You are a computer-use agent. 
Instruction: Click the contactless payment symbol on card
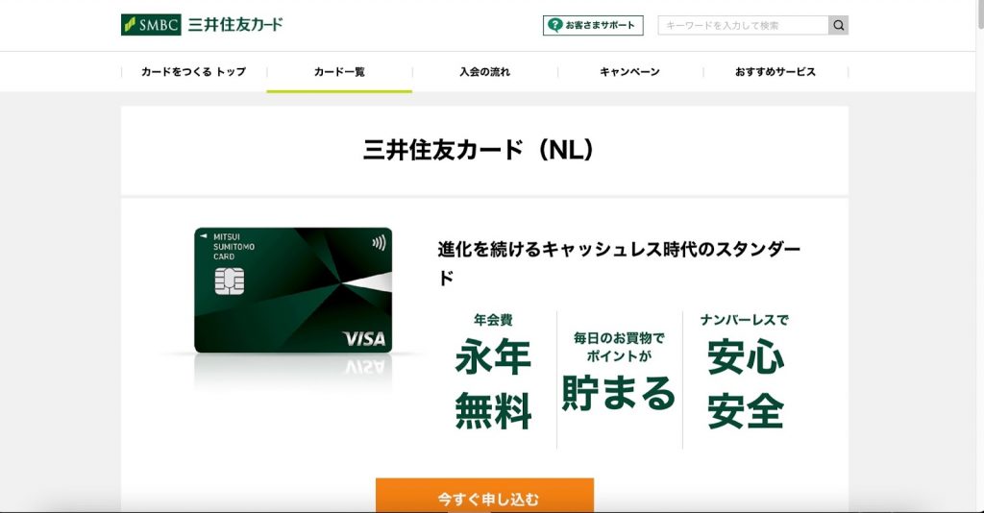pos(379,243)
